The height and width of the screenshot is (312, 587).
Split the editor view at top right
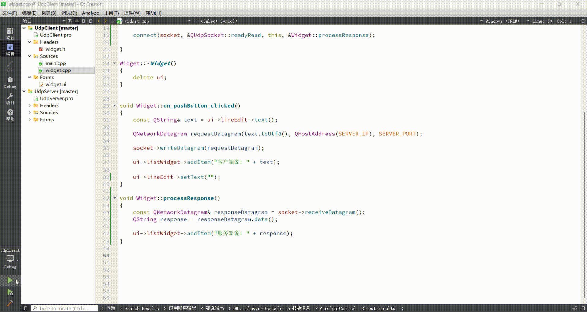click(x=583, y=21)
